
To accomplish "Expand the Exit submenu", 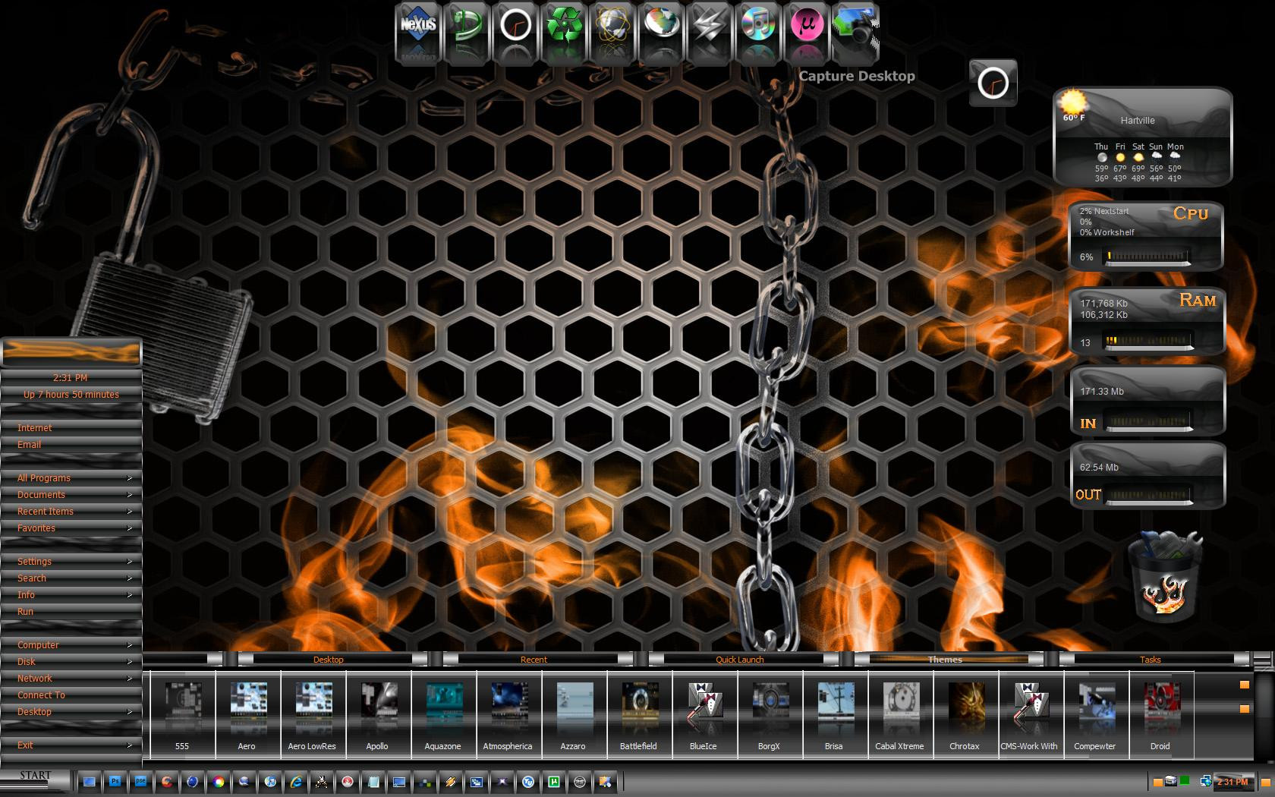I will [x=71, y=745].
